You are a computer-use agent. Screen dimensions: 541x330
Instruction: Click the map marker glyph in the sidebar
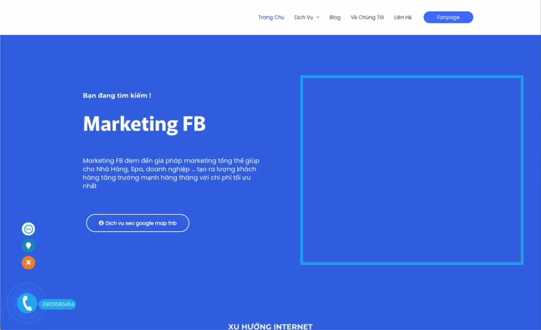tap(28, 245)
